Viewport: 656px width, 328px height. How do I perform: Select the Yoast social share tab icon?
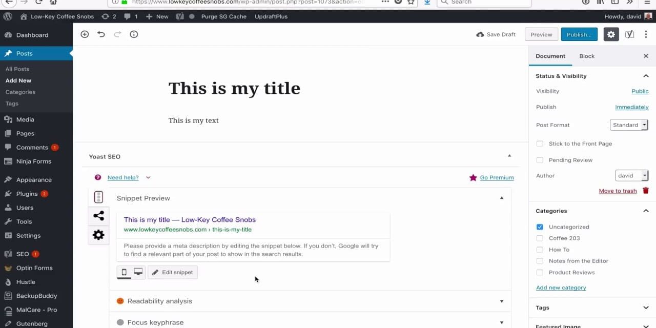(98, 216)
